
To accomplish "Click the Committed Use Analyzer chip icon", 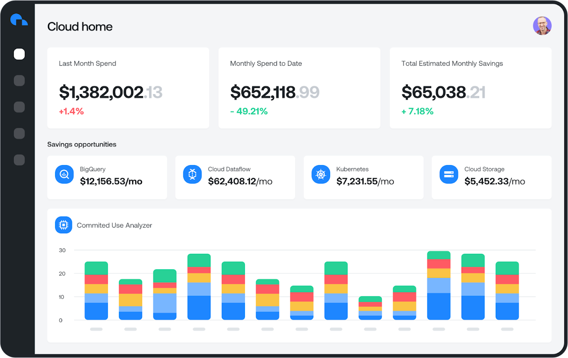I will point(63,225).
